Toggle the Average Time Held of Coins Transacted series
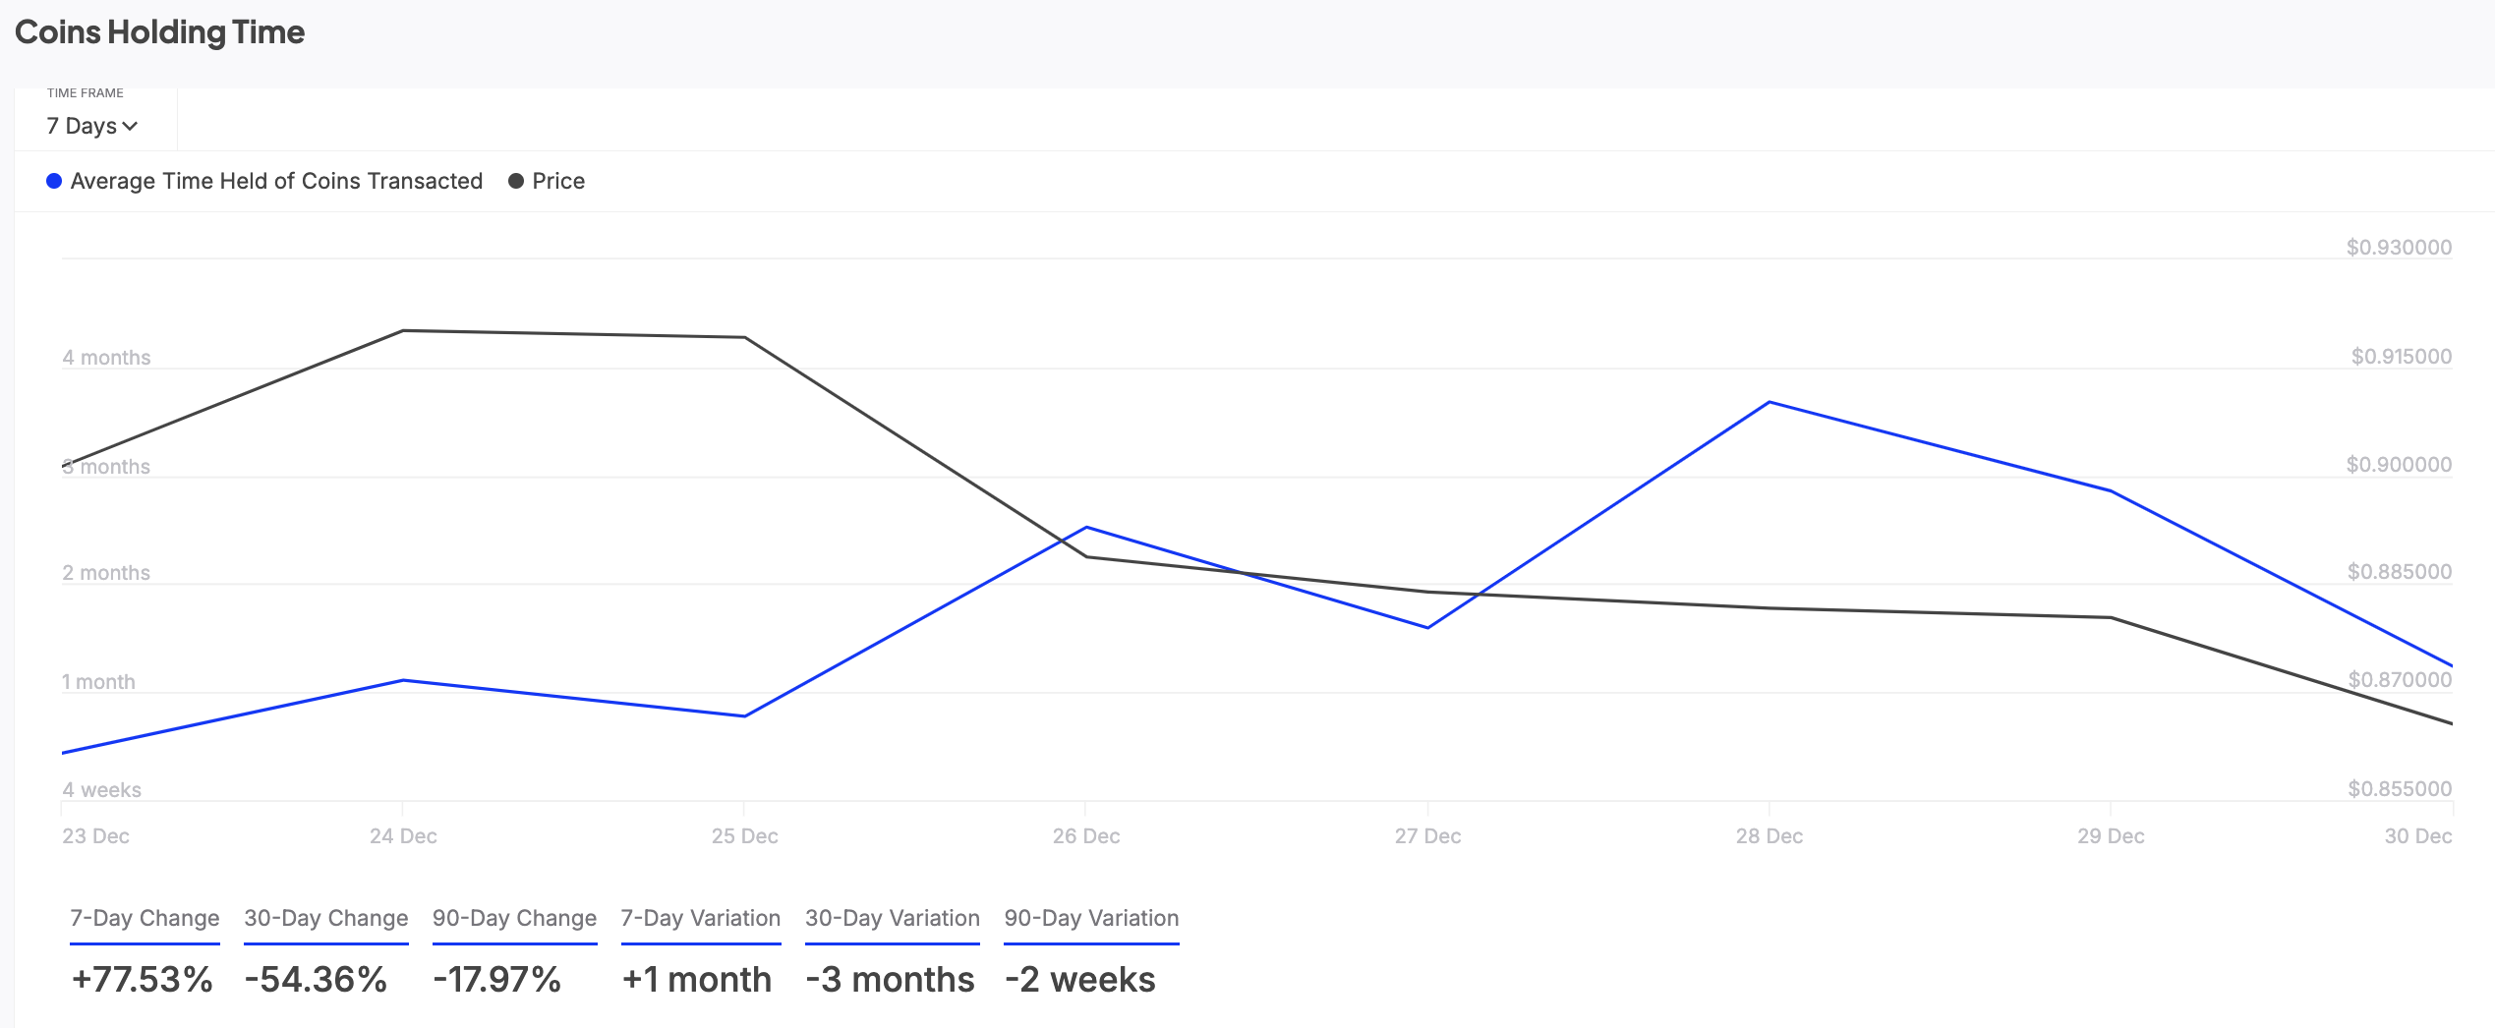This screenshot has width=2495, height=1028. click(x=276, y=181)
